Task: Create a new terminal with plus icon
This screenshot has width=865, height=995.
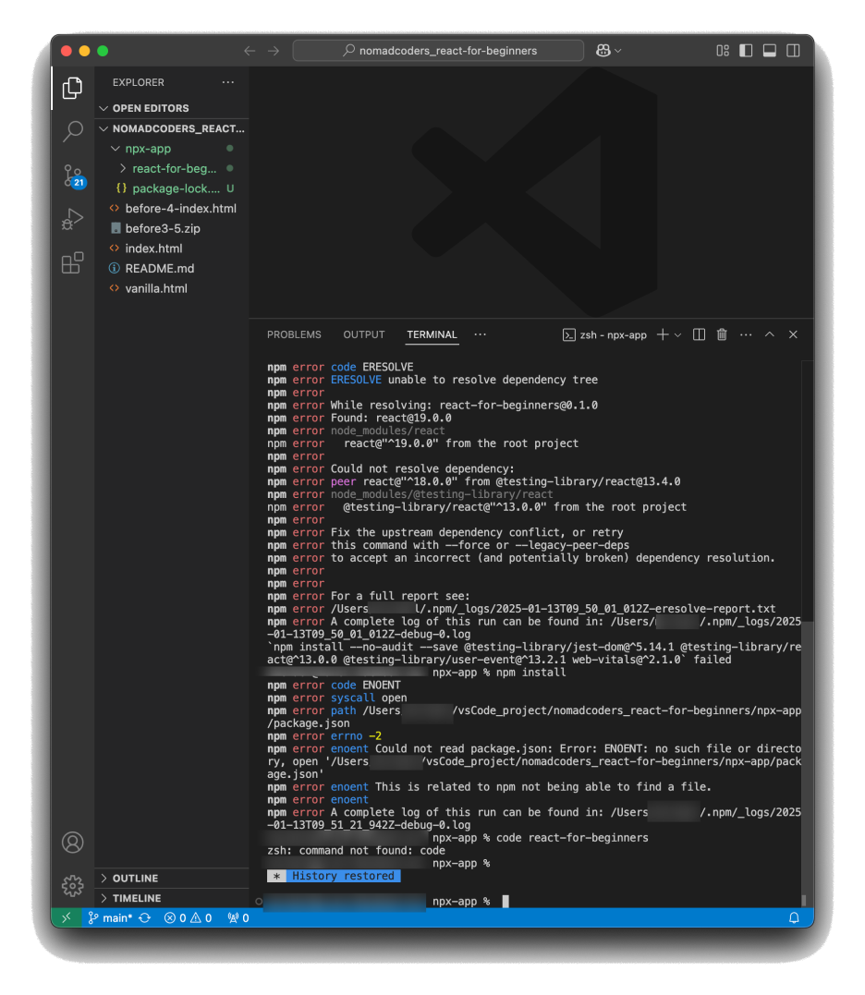Action: click(x=663, y=334)
